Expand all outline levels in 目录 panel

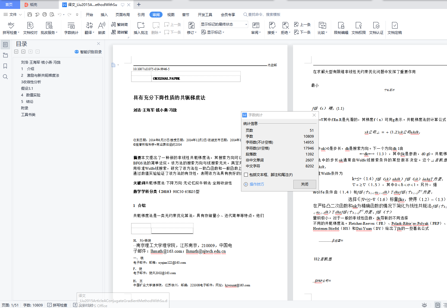tap(16, 52)
